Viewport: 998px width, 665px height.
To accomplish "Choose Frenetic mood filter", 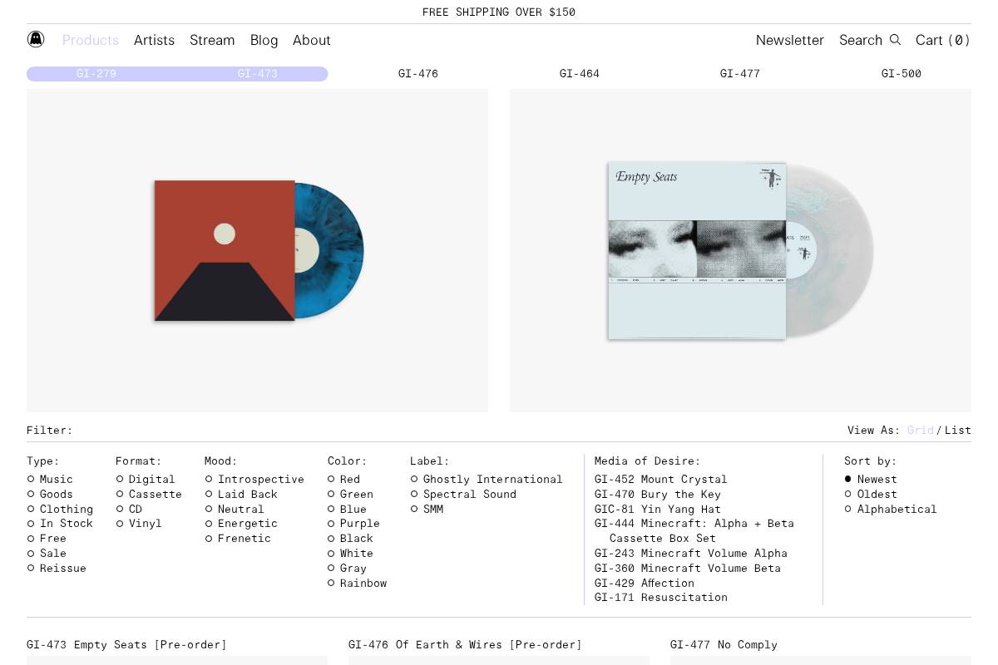I will click(238, 539).
